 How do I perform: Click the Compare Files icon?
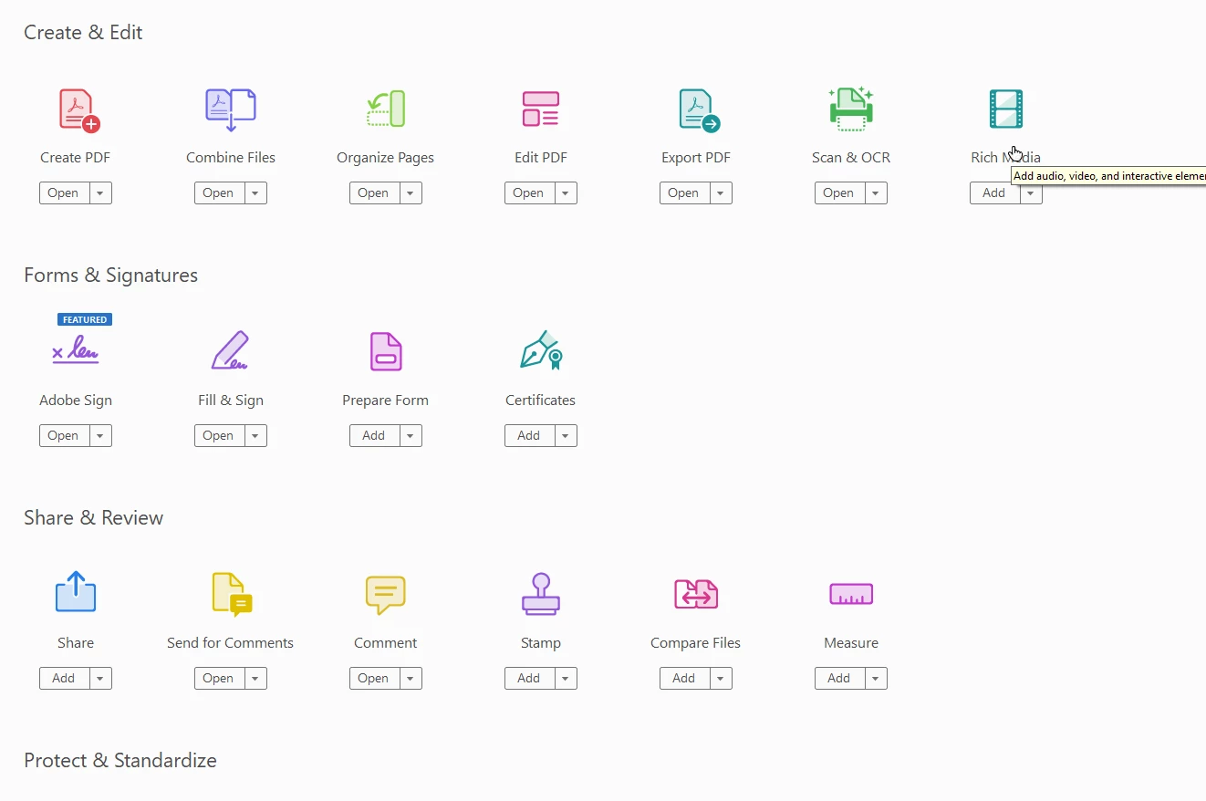click(696, 594)
